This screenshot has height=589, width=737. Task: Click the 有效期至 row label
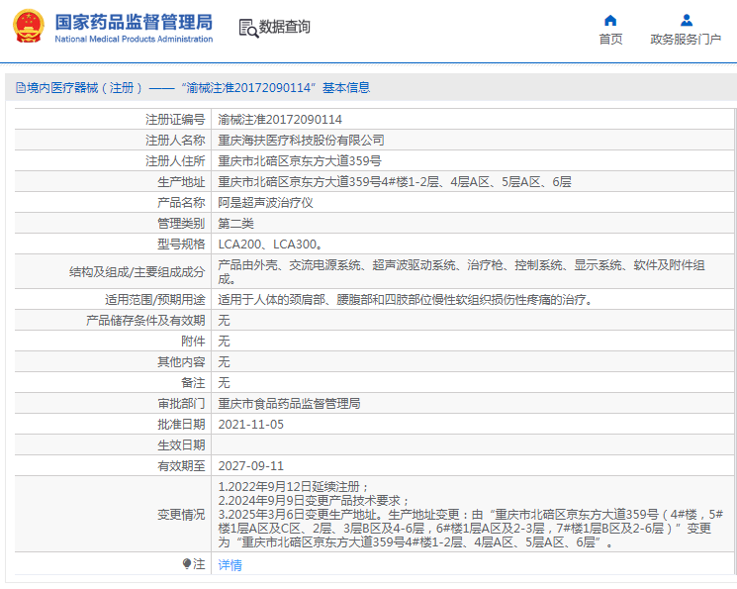(181, 465)
